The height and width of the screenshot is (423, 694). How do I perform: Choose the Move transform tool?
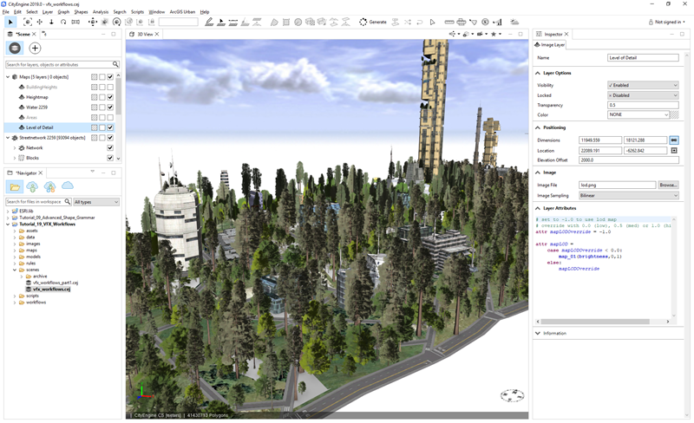pyautogui.click(x=93, y=22)
